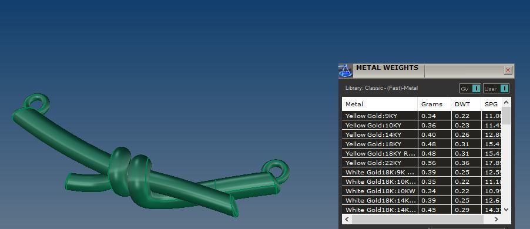This screenshot has width=530, height=229.
Task: Close the Metal Weights panel
Action: coord(508,70)
